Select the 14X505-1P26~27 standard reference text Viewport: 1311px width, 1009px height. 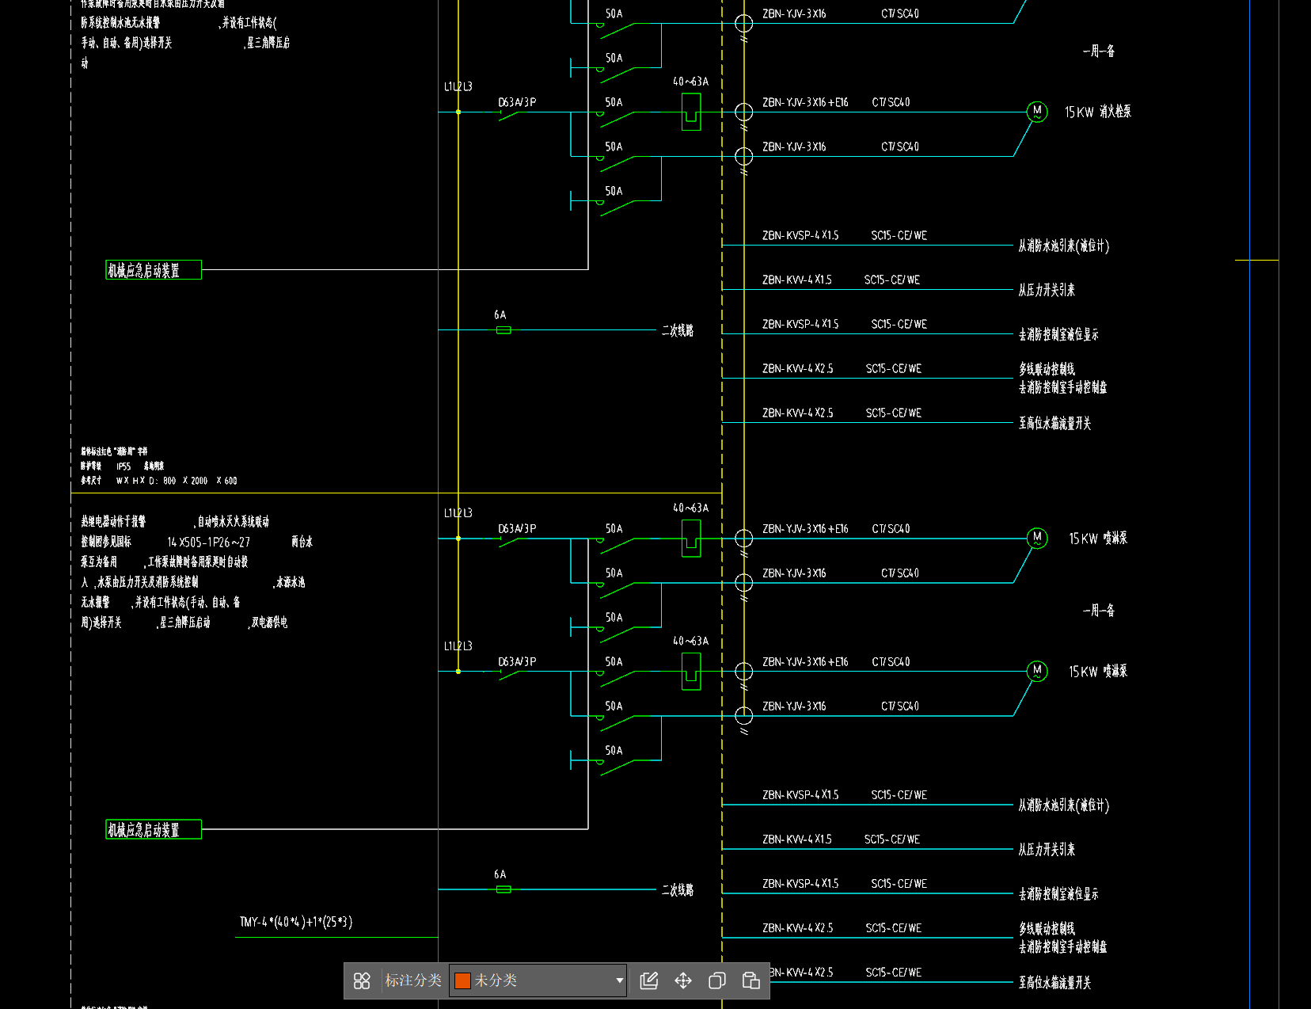coord(208,543)
